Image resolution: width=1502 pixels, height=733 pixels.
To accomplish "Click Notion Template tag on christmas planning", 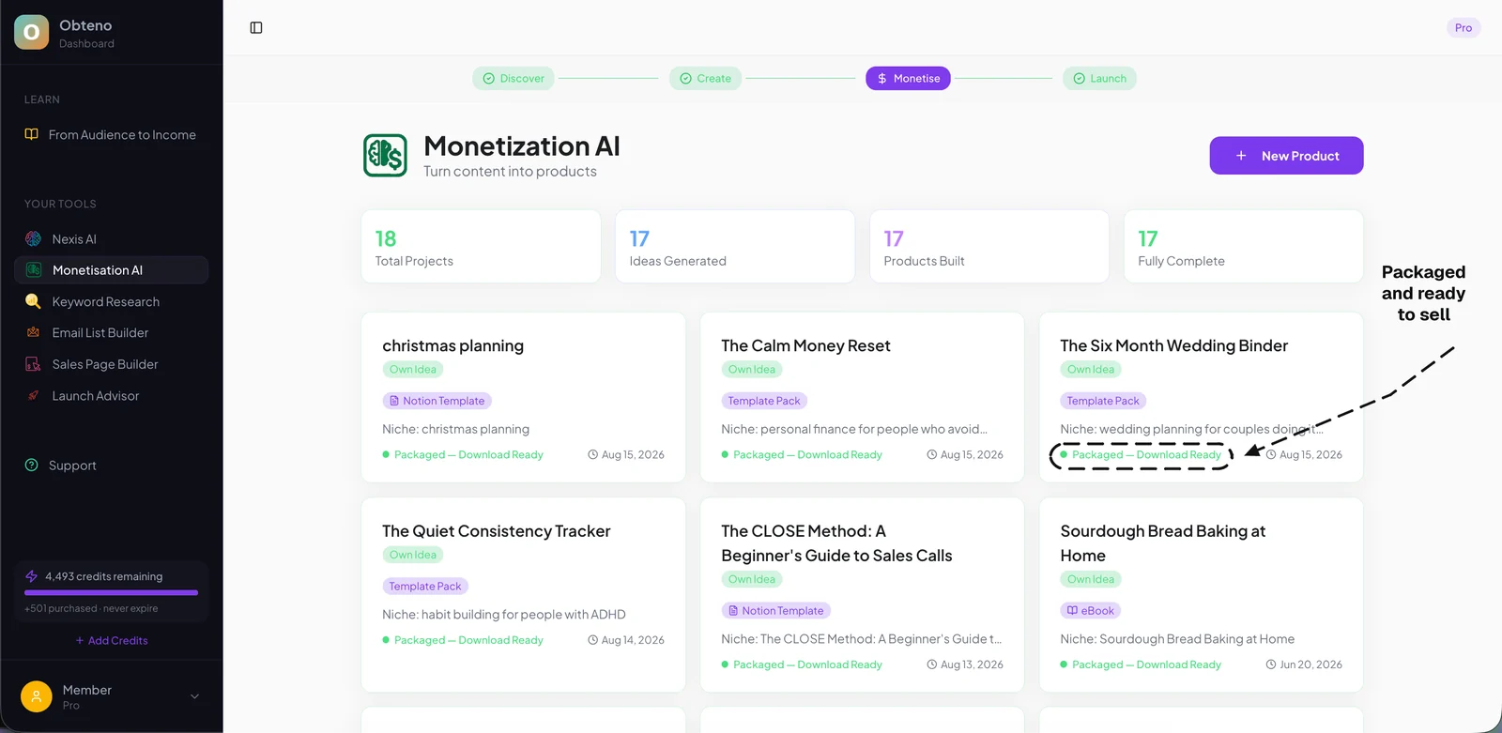I will [437, 401].
